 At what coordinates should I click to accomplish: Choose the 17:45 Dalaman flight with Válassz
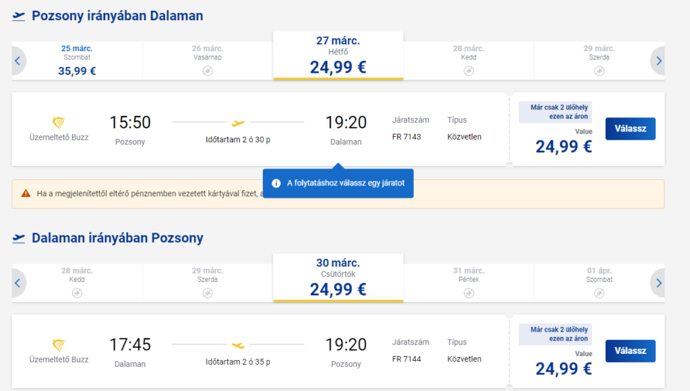(630, 351)
